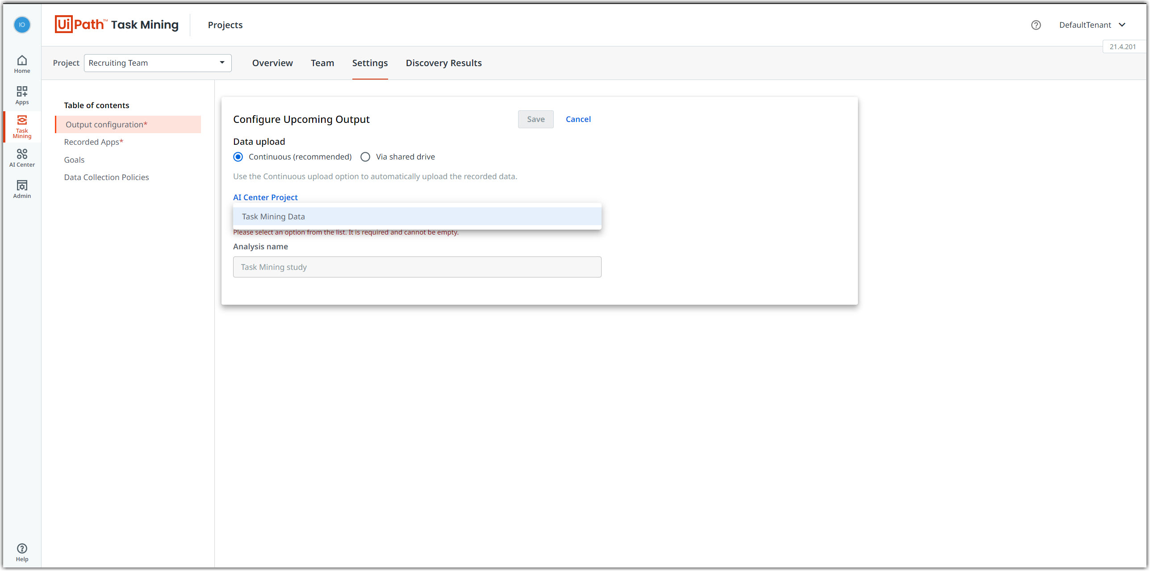
Task: Click the Analysis name input field
Action: click(417, 267)
